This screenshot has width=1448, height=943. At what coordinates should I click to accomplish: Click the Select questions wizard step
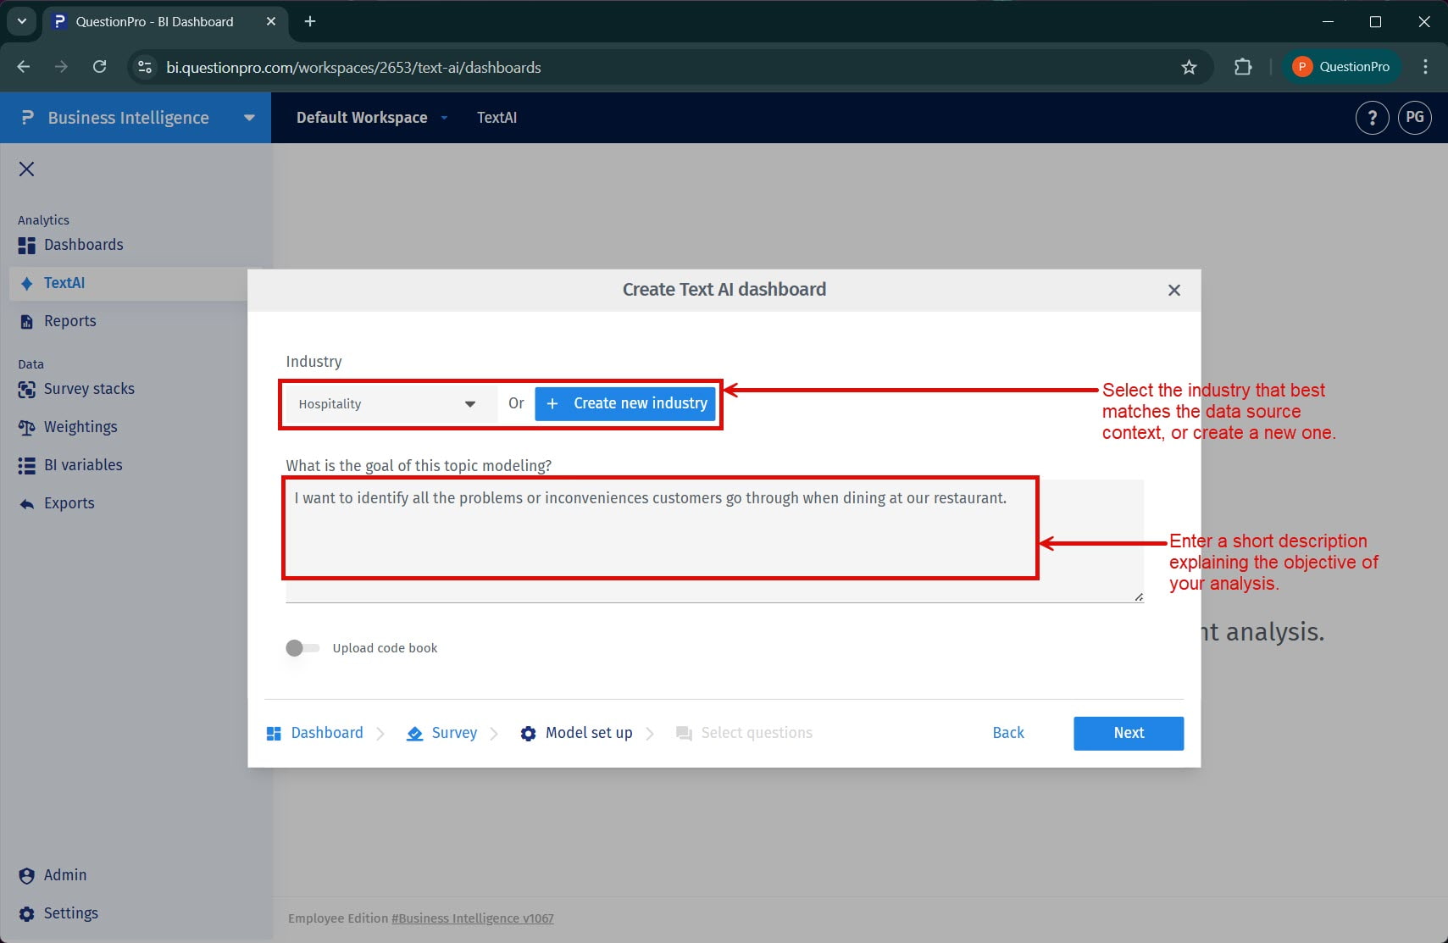(757, 733)
